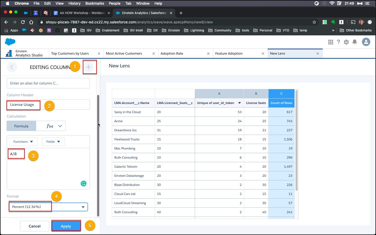Expand the Fields dropdown

tap(53, 142)
